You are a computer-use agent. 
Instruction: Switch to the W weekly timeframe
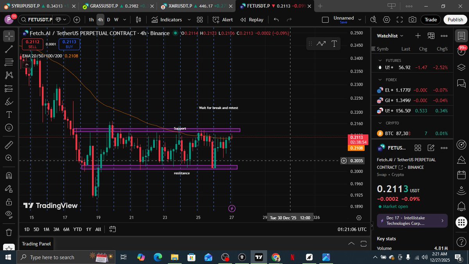click(116, 20)
